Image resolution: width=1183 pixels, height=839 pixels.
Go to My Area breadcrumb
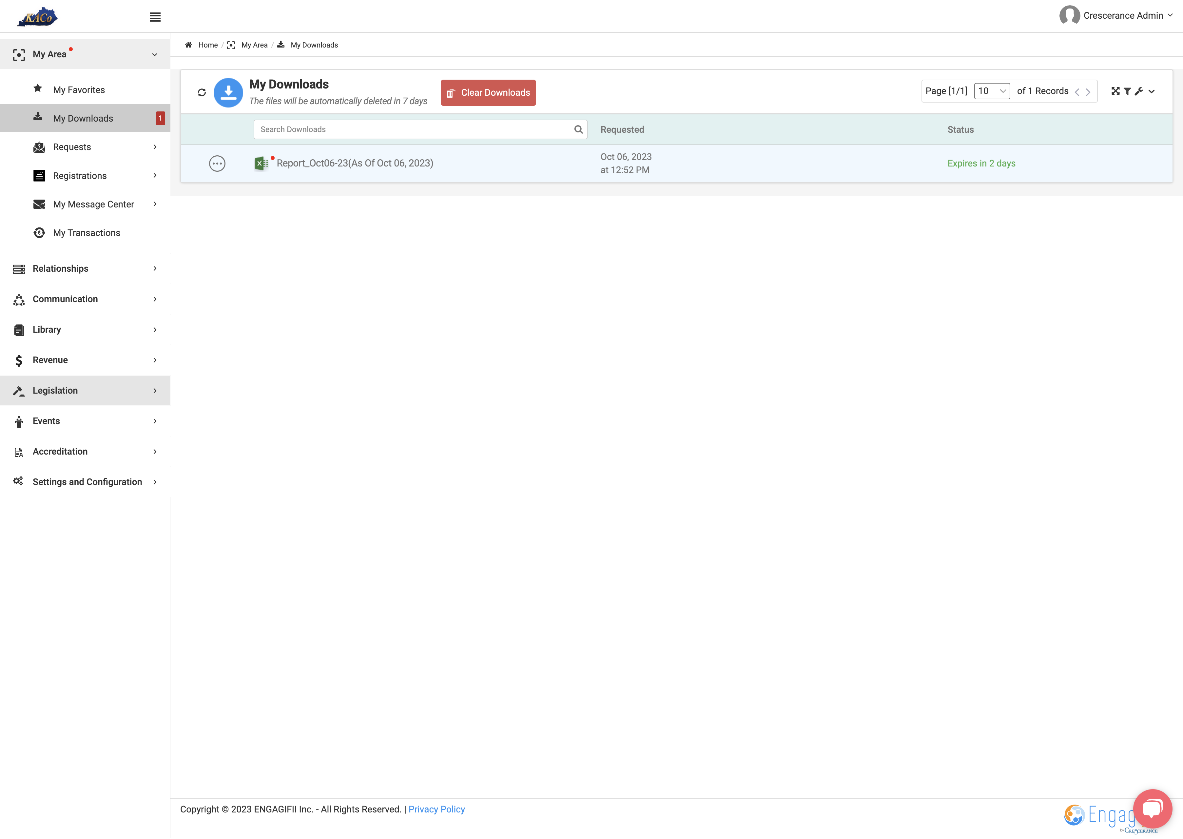point(254,45)
